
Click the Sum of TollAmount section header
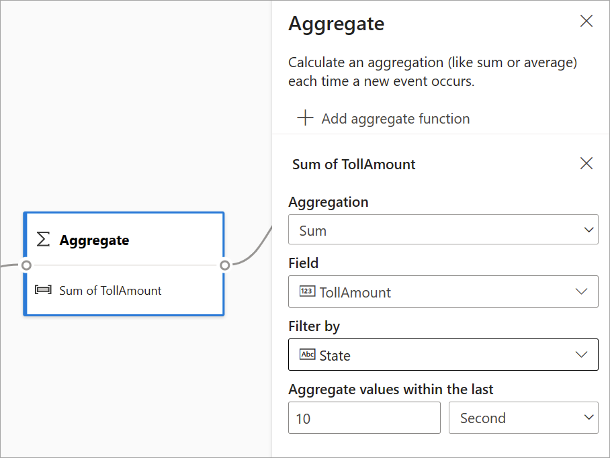pos(354,164)
